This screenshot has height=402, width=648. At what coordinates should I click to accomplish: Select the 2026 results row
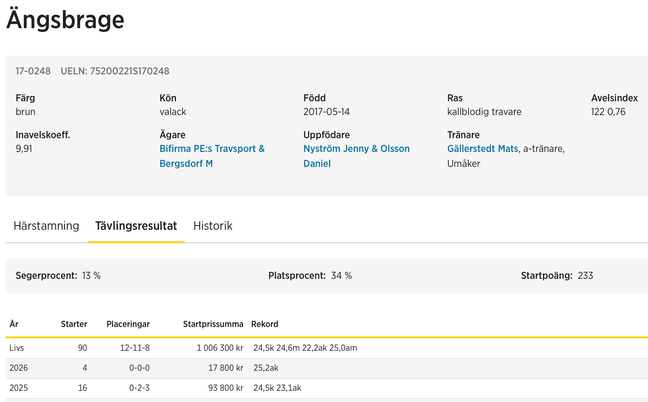[x=18, y=368]
